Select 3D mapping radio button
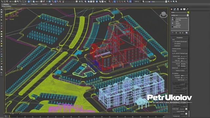The image size is (210, 118). [x=173, y=44]
